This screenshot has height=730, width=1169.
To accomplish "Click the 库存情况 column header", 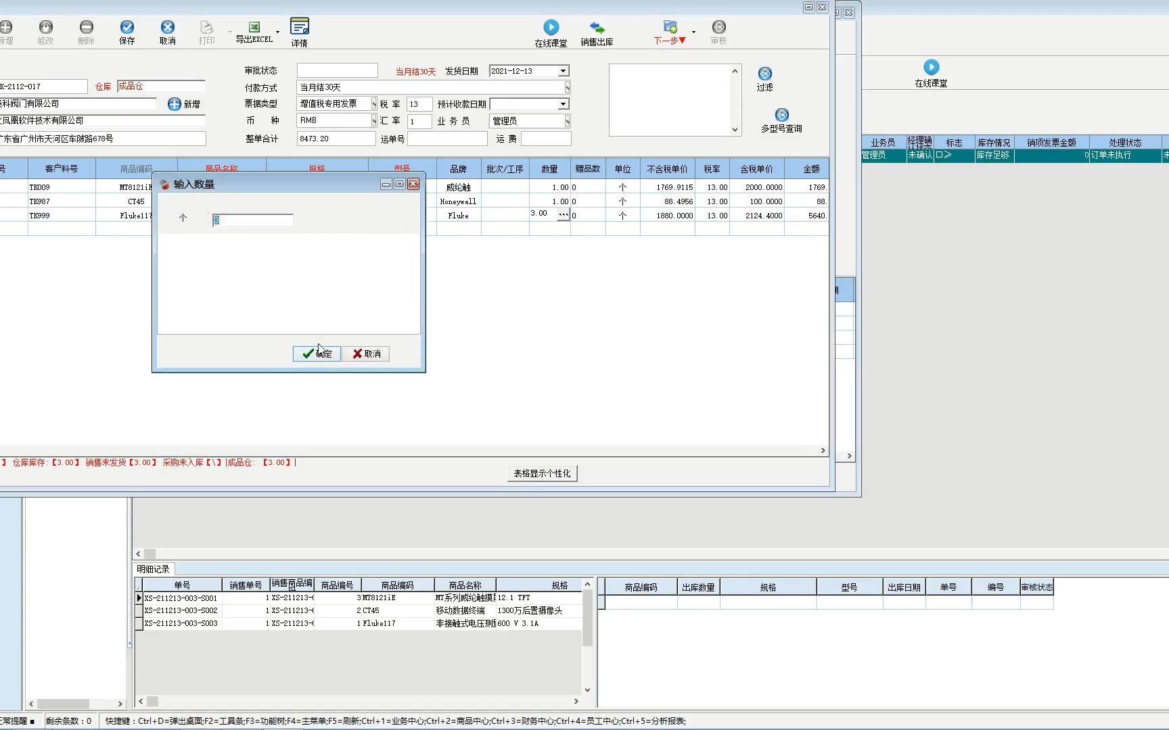I will click(x=994, y=143).
